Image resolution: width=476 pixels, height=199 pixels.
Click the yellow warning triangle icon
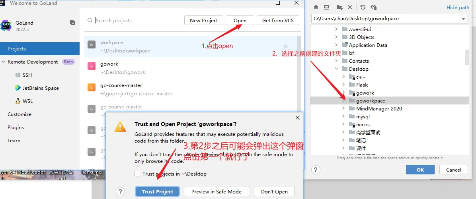click(x=120, y=127)
